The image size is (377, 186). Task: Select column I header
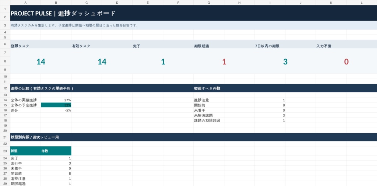270,3
